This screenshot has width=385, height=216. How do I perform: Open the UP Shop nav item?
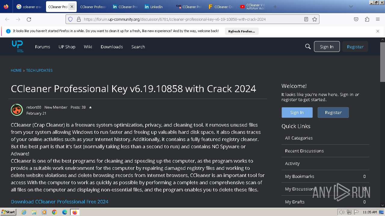[x=67, y=46]
